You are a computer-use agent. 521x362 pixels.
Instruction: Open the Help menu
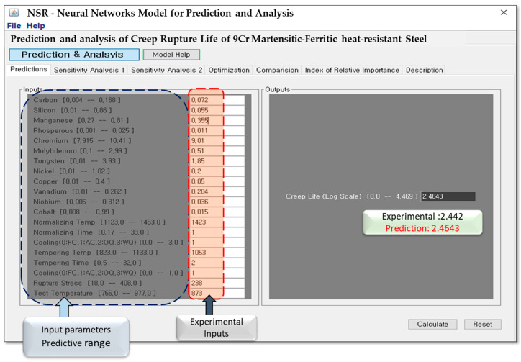pos(35,26)
